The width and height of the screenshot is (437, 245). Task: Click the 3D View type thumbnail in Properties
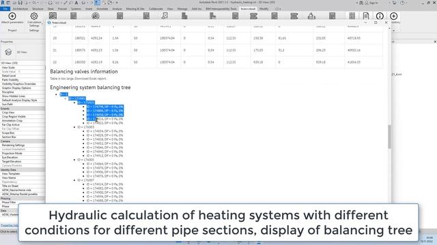click(x=8, y=52)
